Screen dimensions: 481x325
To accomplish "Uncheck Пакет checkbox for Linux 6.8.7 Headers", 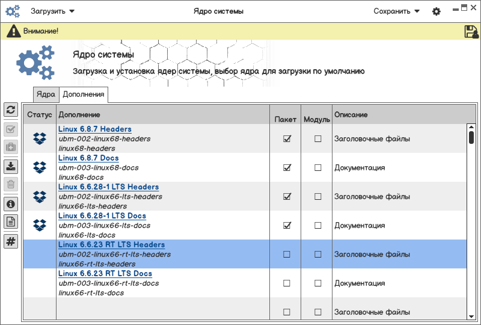I will tap(287, 138).
